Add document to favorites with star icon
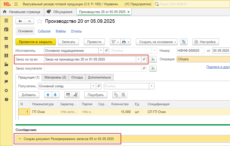 click(40, 21)
